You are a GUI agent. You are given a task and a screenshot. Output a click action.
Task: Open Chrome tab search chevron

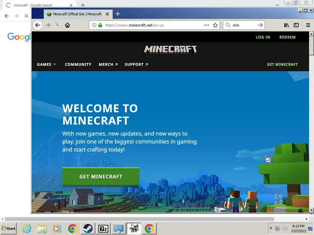point(277,5)
